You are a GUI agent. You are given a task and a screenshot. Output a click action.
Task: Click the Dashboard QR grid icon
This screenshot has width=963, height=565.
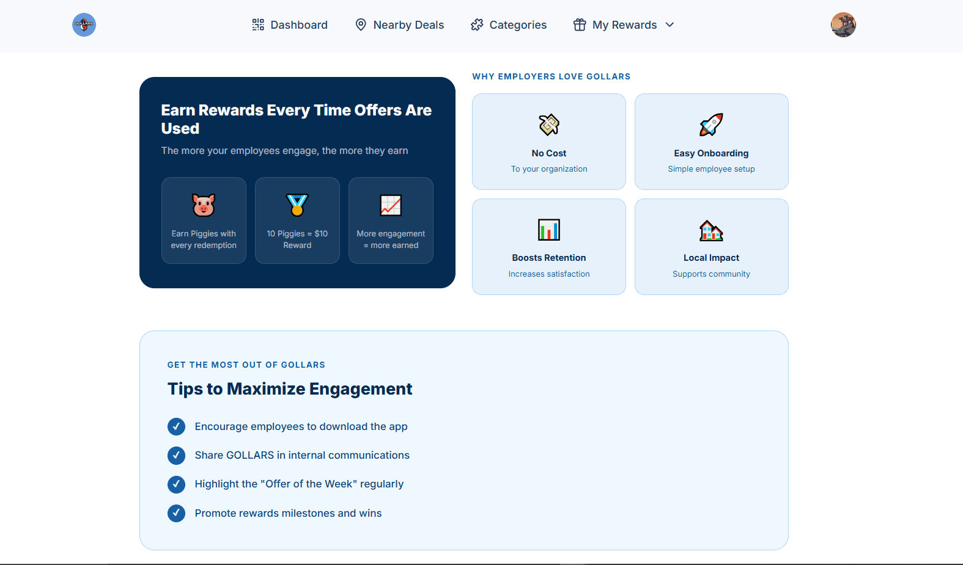258,25
